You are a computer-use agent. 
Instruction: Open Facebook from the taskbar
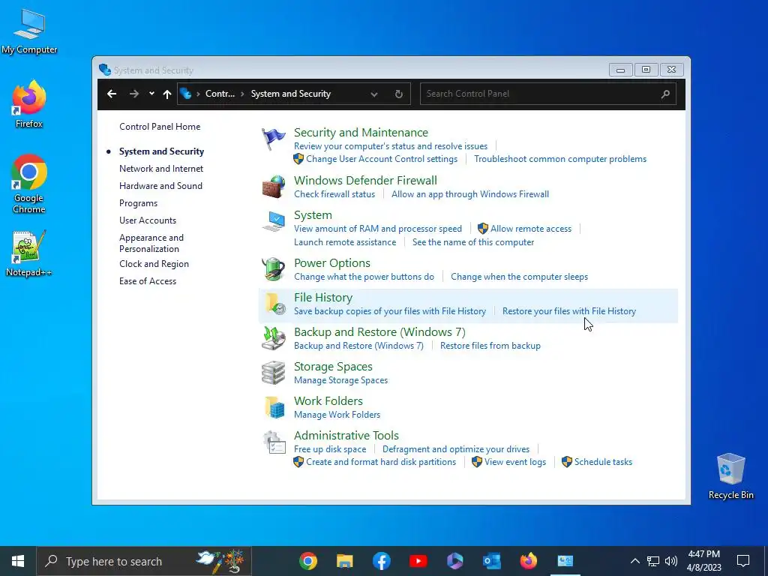382,561
